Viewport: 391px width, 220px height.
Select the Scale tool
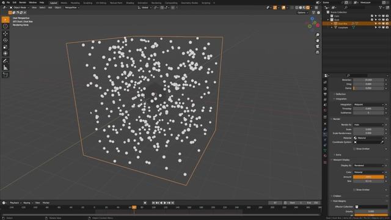point(5,47)
